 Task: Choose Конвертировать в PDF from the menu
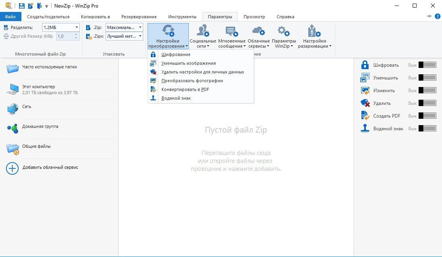click(x=185, y=89)
